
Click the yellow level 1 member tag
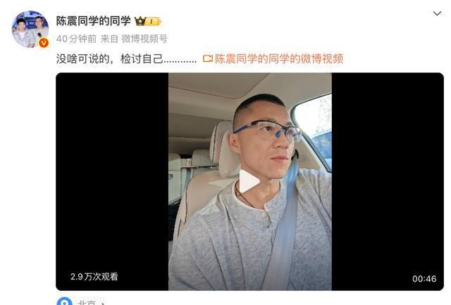coord(154,21)
